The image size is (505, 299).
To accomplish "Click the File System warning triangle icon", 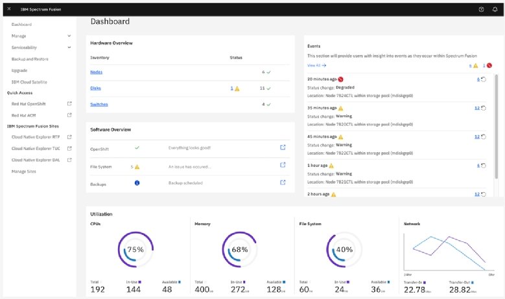I will point(137,167).
